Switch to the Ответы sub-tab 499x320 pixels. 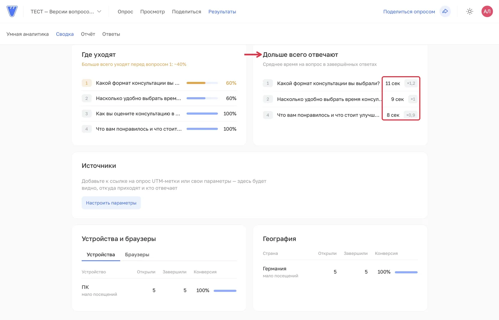pyautogui.click(x=111, y=34)
